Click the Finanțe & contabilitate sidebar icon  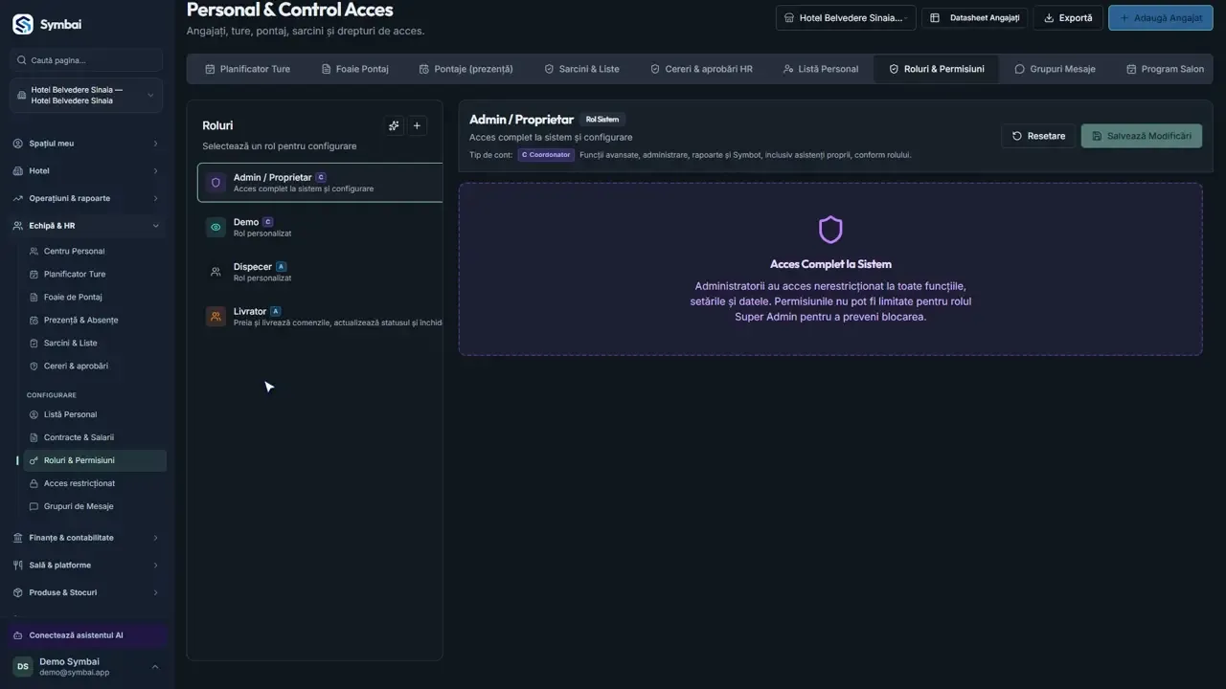click(18, 538)
